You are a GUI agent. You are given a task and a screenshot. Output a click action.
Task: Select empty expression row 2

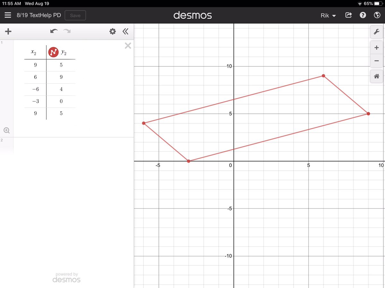pyautogui.click(x=64, y=146)
